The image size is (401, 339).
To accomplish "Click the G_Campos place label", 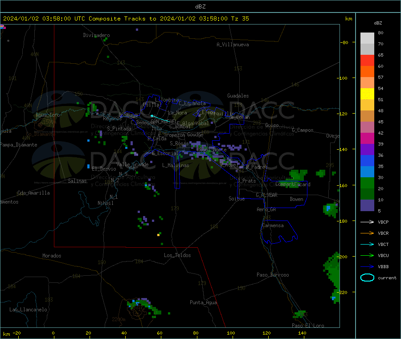I will click(x=303, y=130).
